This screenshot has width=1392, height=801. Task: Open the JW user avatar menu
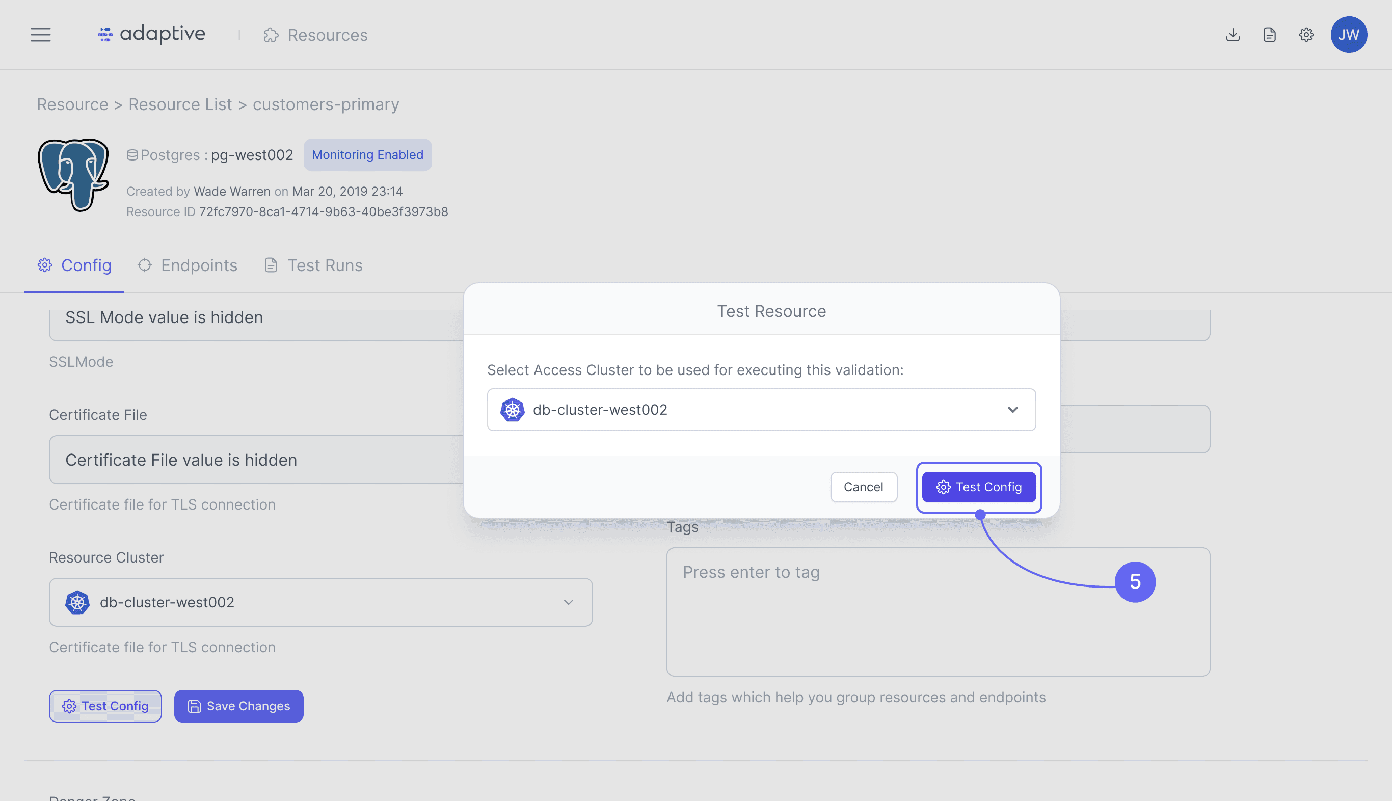point(1349,35)
